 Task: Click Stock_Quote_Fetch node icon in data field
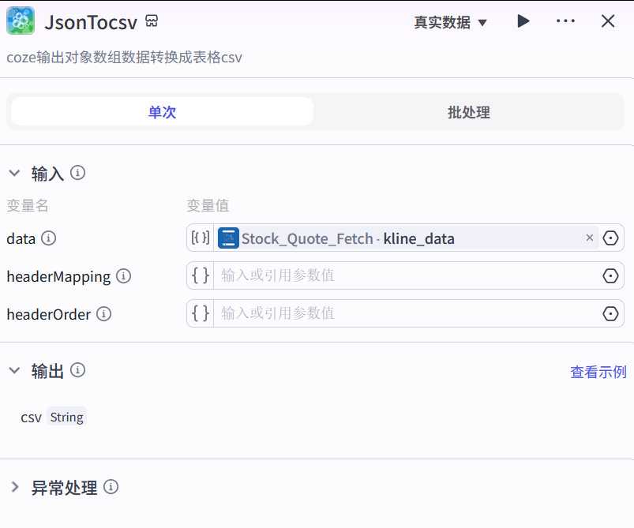(228, 238)
